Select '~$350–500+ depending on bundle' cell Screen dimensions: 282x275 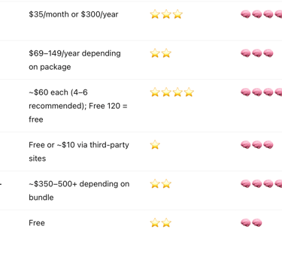[79, 191]
